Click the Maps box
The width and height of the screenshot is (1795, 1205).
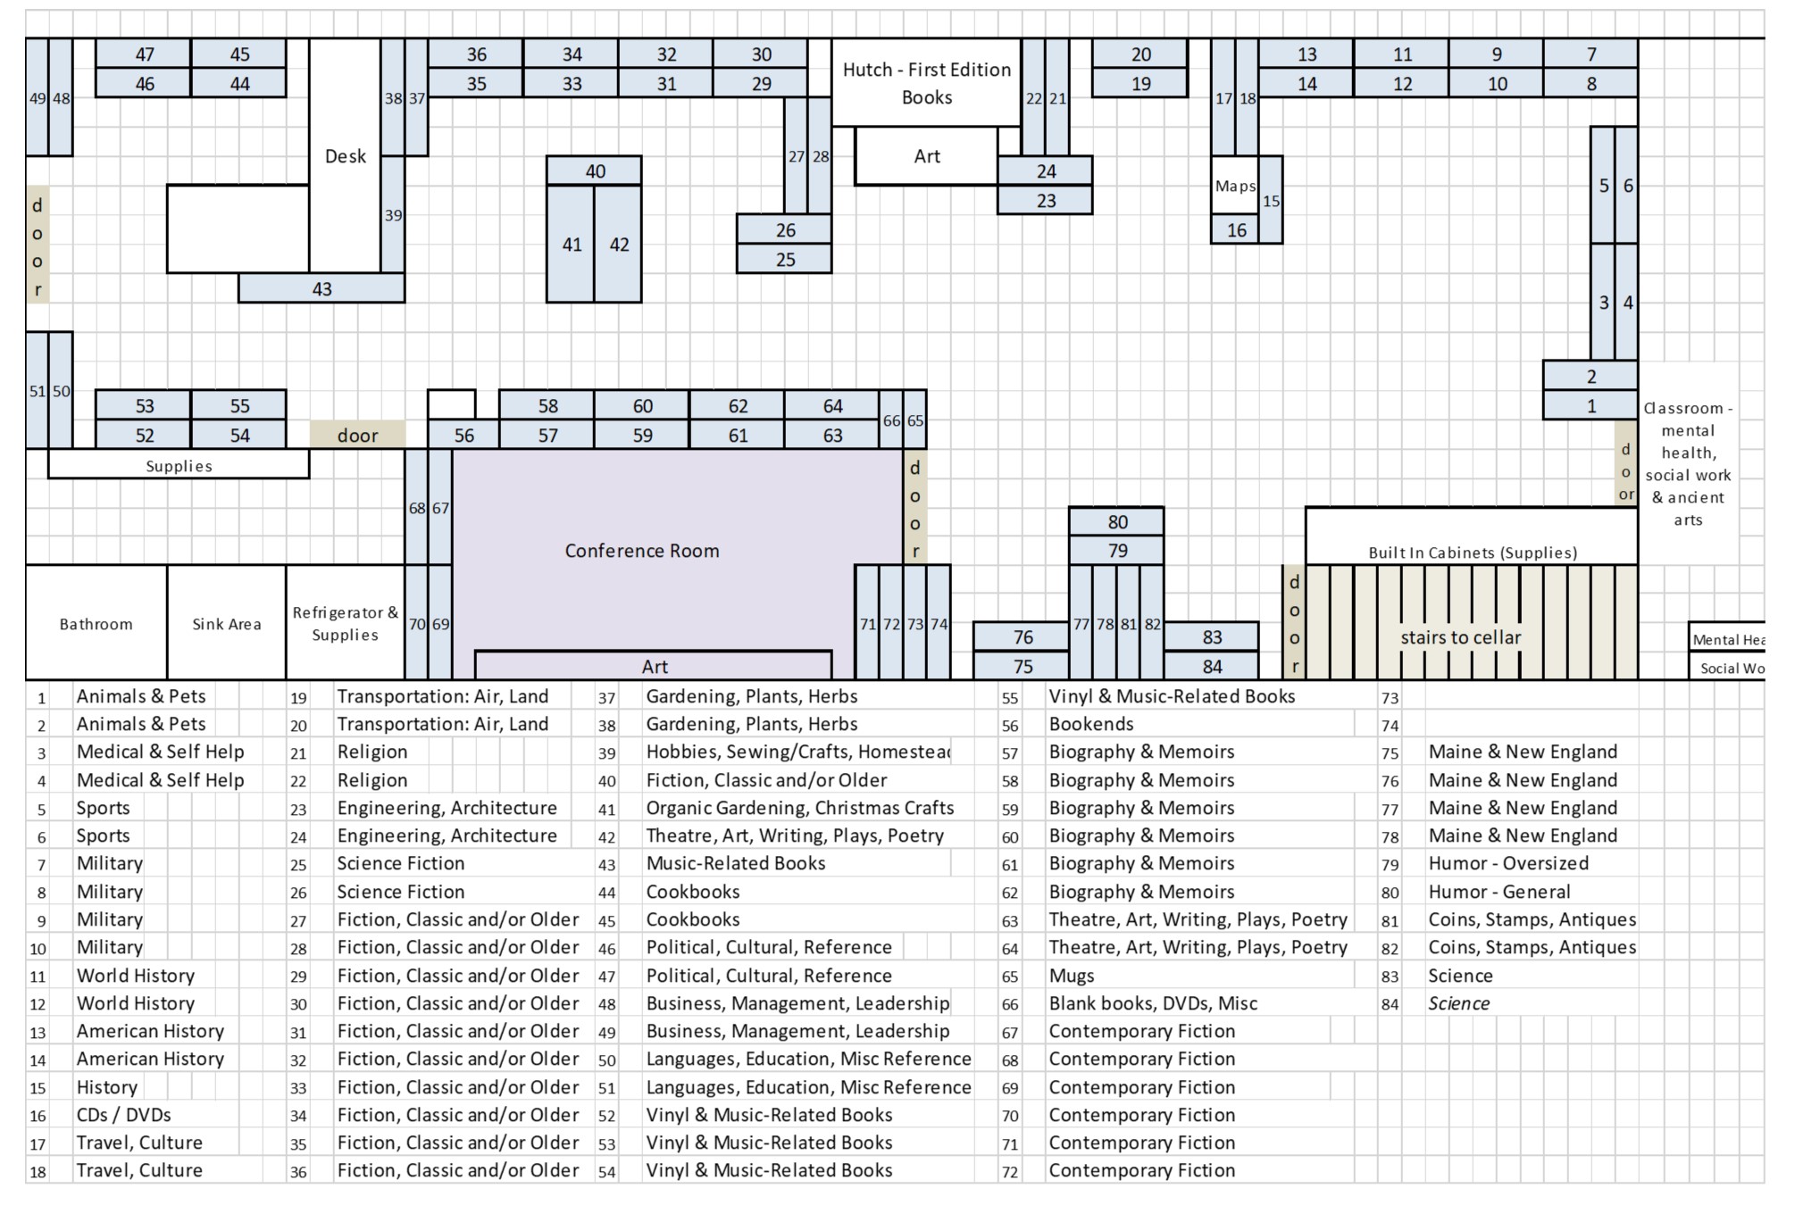click(1234, 187)
